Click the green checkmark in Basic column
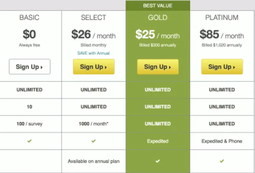The height and width of the screenshot is (173, 255). pos(29,141)
